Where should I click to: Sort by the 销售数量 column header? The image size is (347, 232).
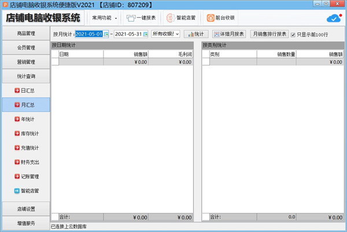(x=276, y=54)
